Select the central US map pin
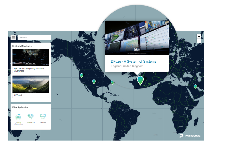The width and height of the screenshot is (230, 154). pyautogui.click(x=94, y=82)
